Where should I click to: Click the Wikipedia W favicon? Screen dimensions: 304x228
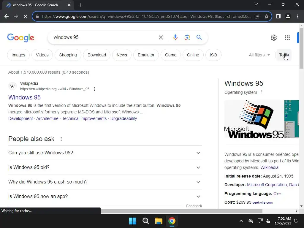(x=12, y=86)
